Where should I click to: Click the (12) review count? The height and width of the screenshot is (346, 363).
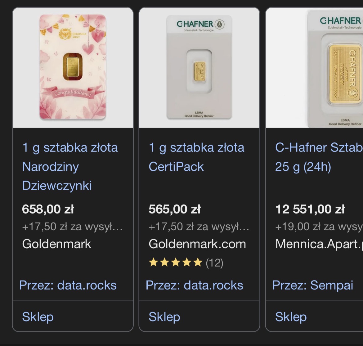click(214, 263)
